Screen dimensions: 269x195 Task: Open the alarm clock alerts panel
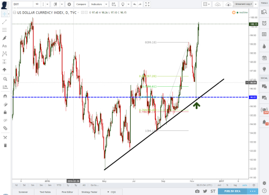click(x=264, y=23)
